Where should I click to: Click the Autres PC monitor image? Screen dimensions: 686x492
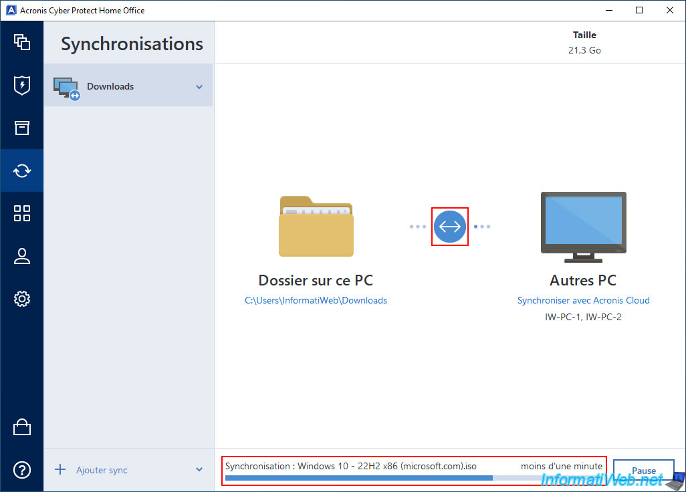pos(583,226)
